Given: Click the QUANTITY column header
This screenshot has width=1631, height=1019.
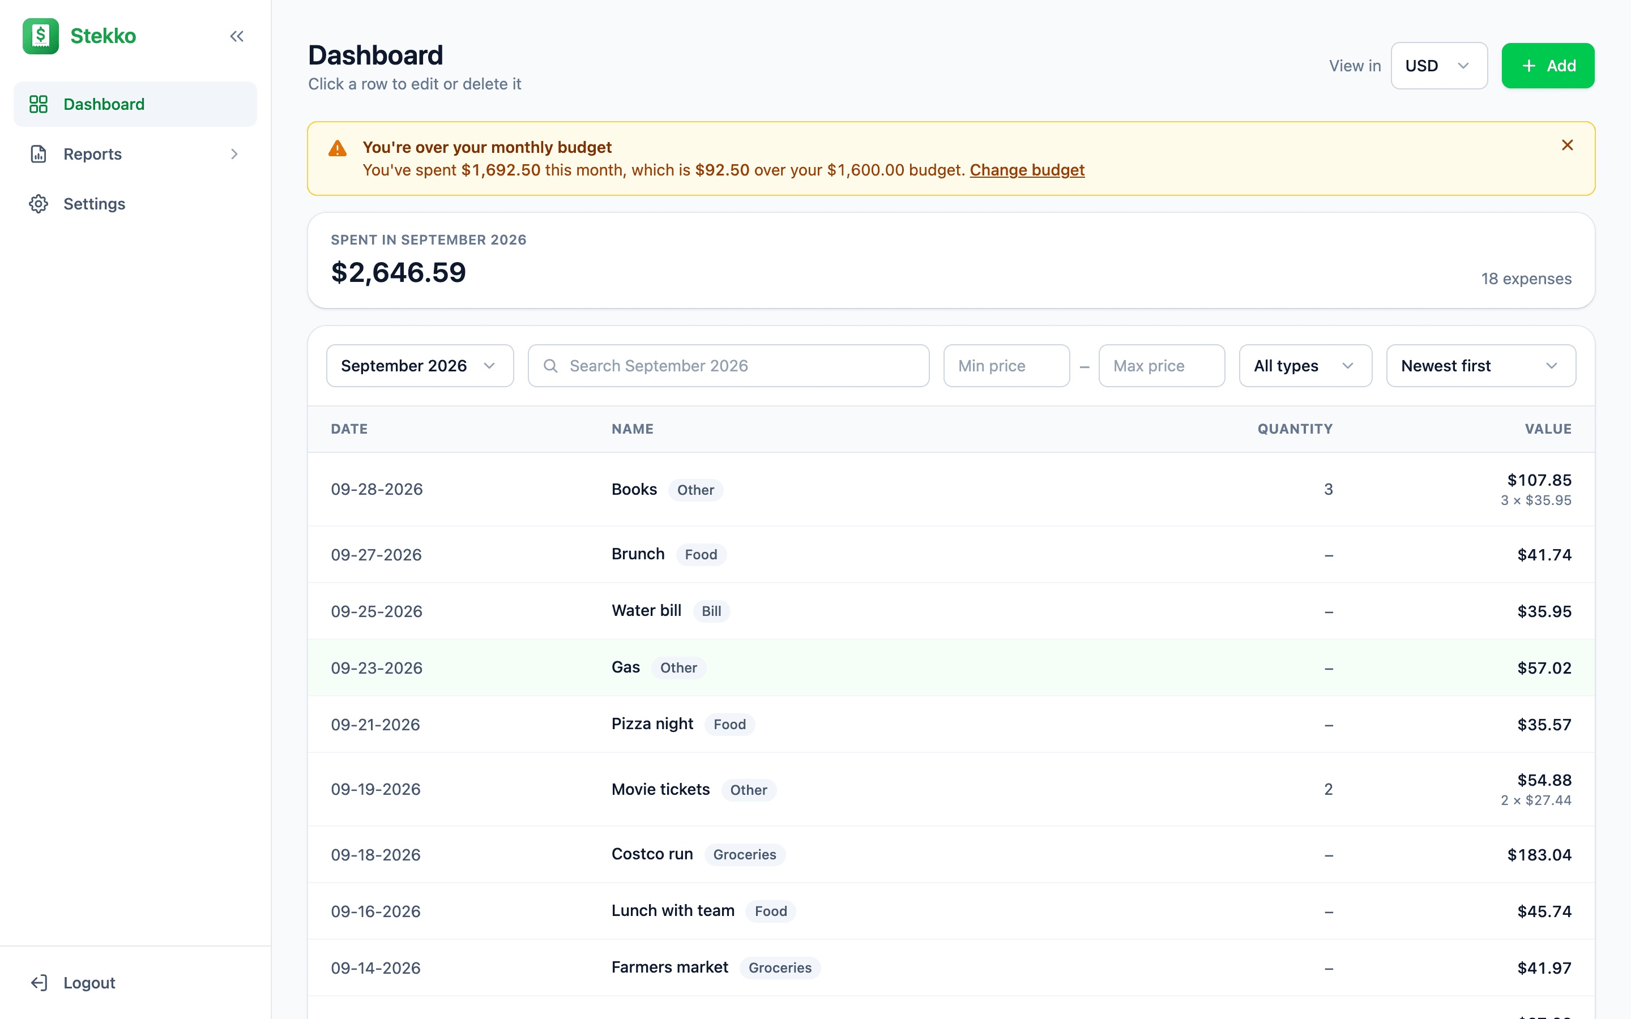Looking at the screenshot, I should [x=1295, y=429].
